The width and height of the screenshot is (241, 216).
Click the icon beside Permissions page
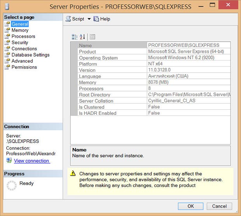click(7, 67)
